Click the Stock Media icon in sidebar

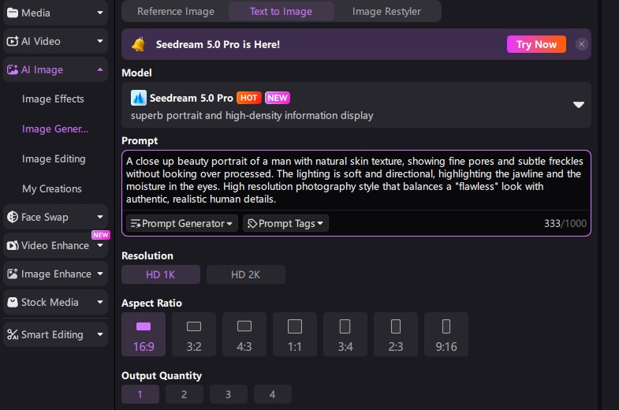(x=13, y=302)
